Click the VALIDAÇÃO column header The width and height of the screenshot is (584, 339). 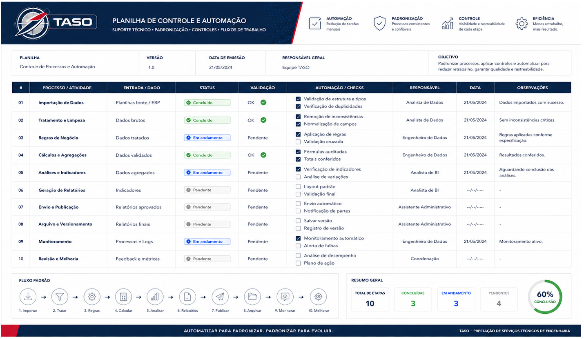click(x=263, y=88)
